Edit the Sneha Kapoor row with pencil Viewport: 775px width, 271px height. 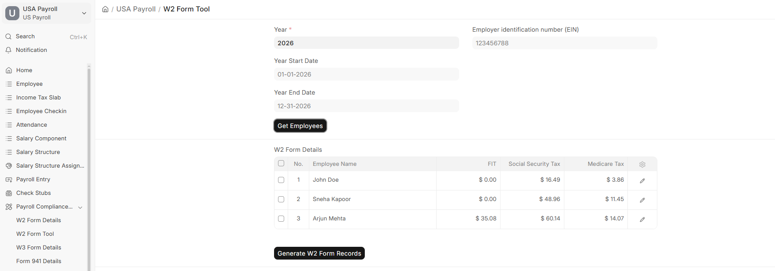coord(642,200)
